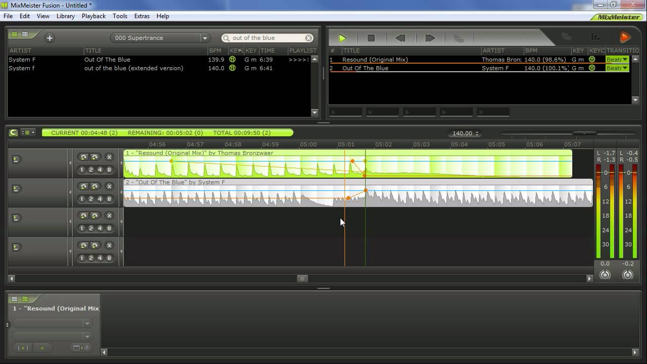Toggle the play icon on fourth empty lane
This screenshot has height=364, width=647.
pyautogui.click(x=16, y=247)
